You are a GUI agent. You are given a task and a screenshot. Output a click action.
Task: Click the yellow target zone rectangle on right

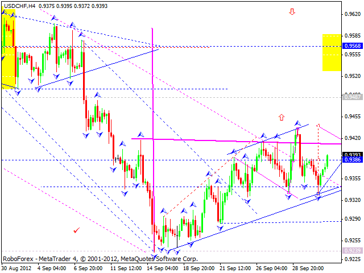click(x=332, y=52)
